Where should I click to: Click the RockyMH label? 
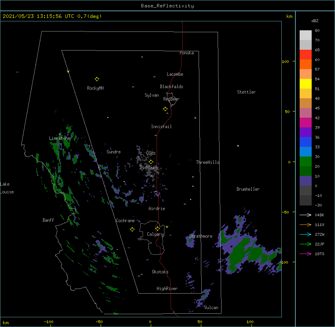click(x=95, y=88)
